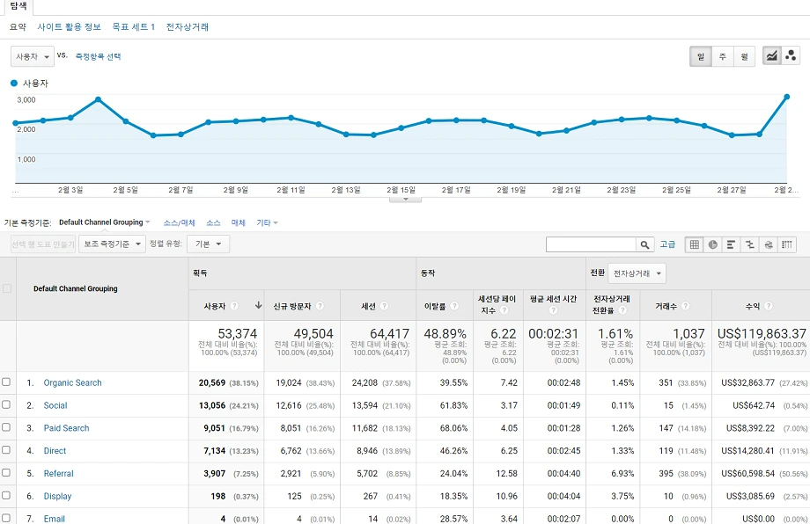810x524 pixels.
Task: Select pie chart percentage view icon
Action: [x=713, y=244]
